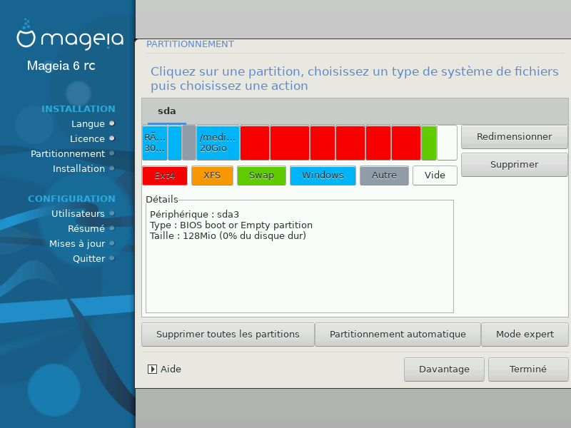Click the 'Taille : 128Mio' detail line
The image size is (571, 428).
pyautogui.click(x=228, y=236)
